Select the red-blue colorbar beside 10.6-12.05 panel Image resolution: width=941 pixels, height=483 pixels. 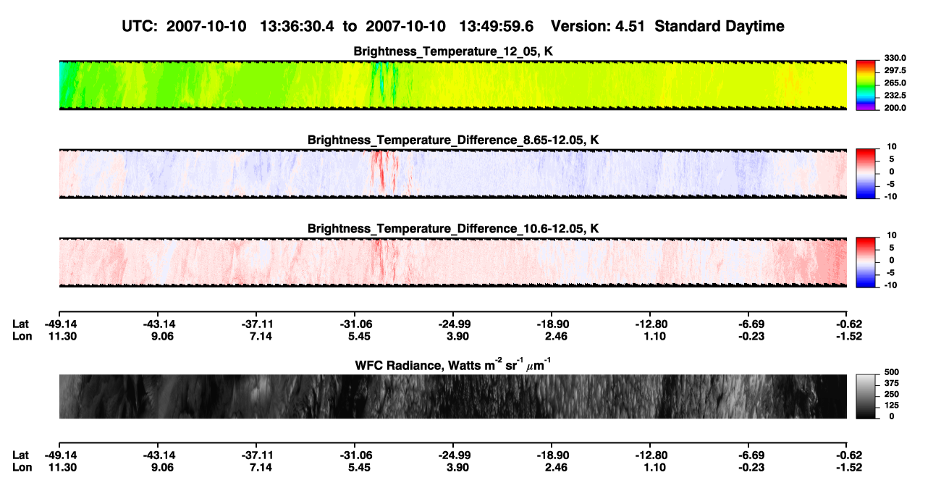click(x=865, y=262)
